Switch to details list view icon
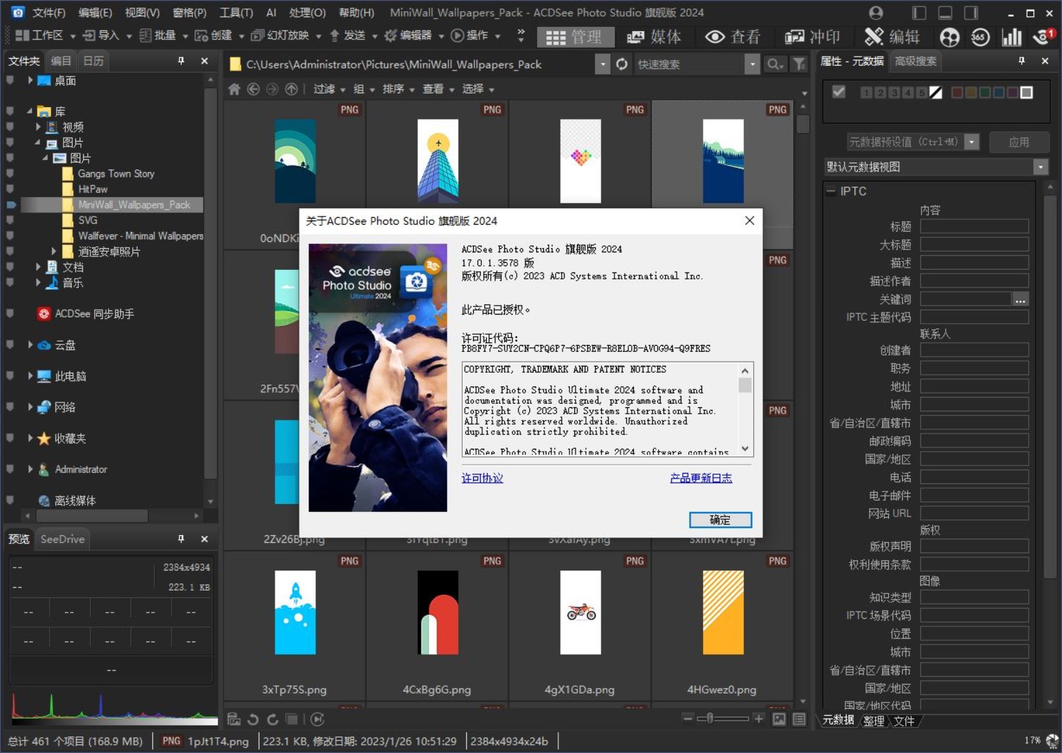This screenshot has height=753, width=1062. [798, 719]
